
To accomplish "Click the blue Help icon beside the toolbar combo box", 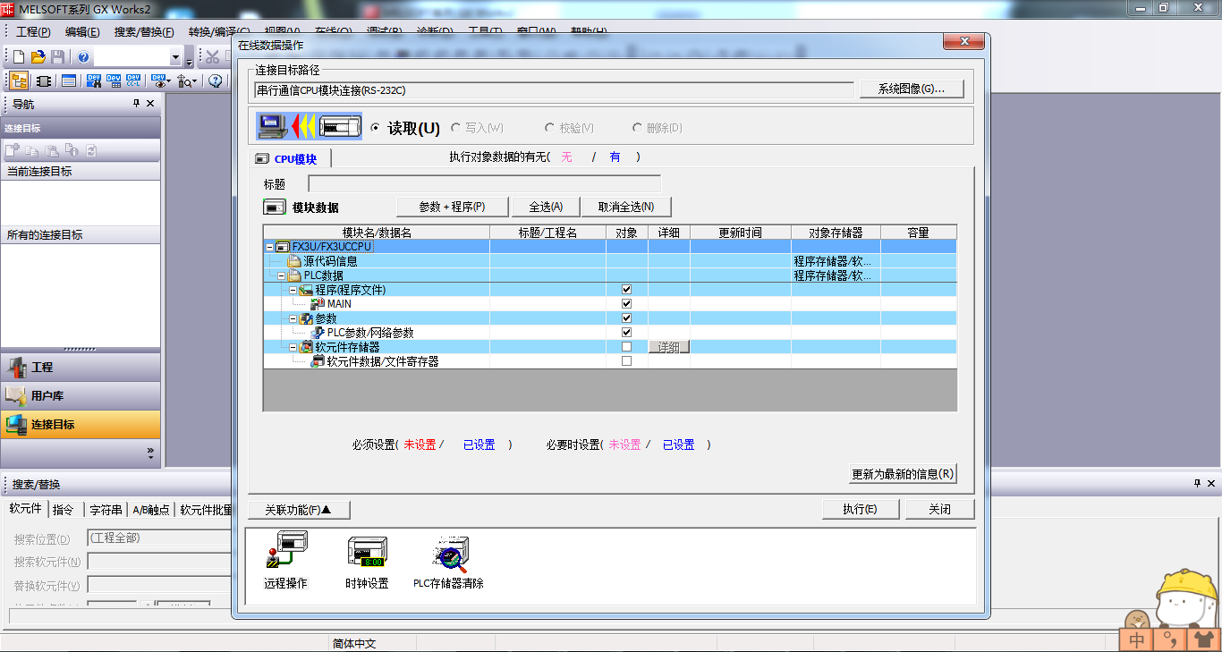I will (83, 57).
